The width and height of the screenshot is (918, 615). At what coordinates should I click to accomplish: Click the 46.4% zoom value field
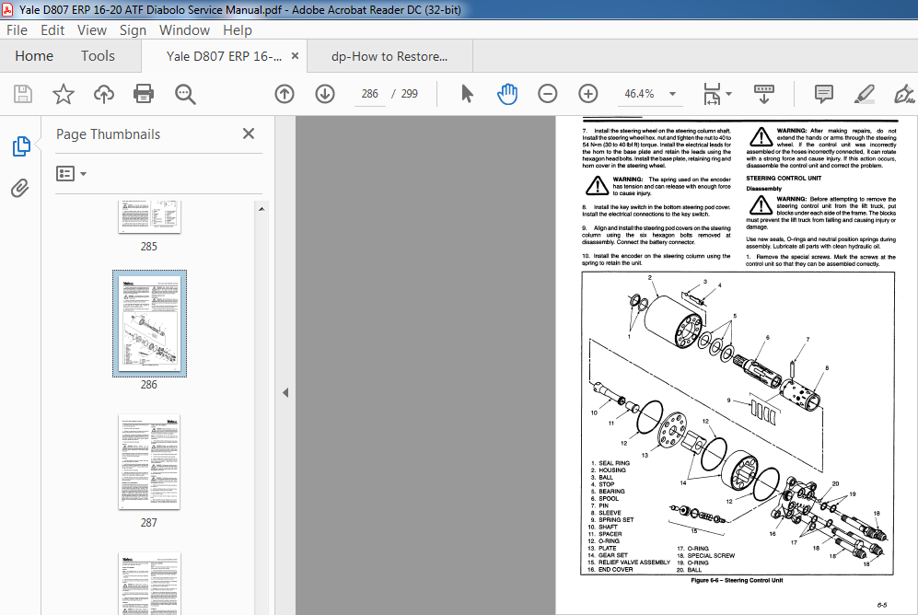click(639, 94)
